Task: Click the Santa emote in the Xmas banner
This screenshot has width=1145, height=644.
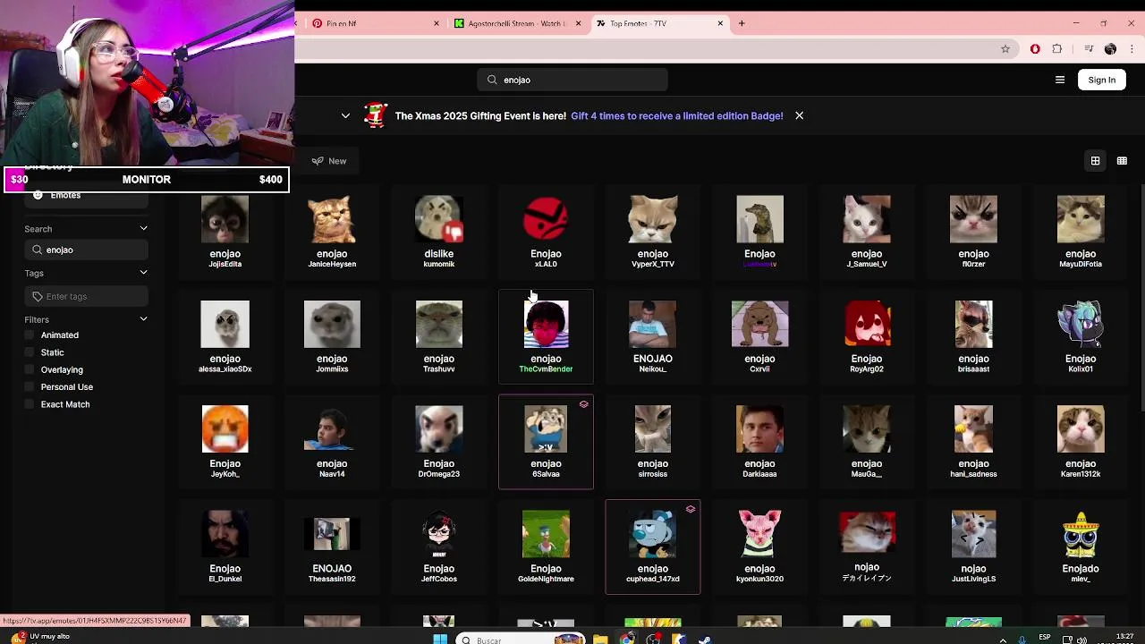Action: pos(375,115)
